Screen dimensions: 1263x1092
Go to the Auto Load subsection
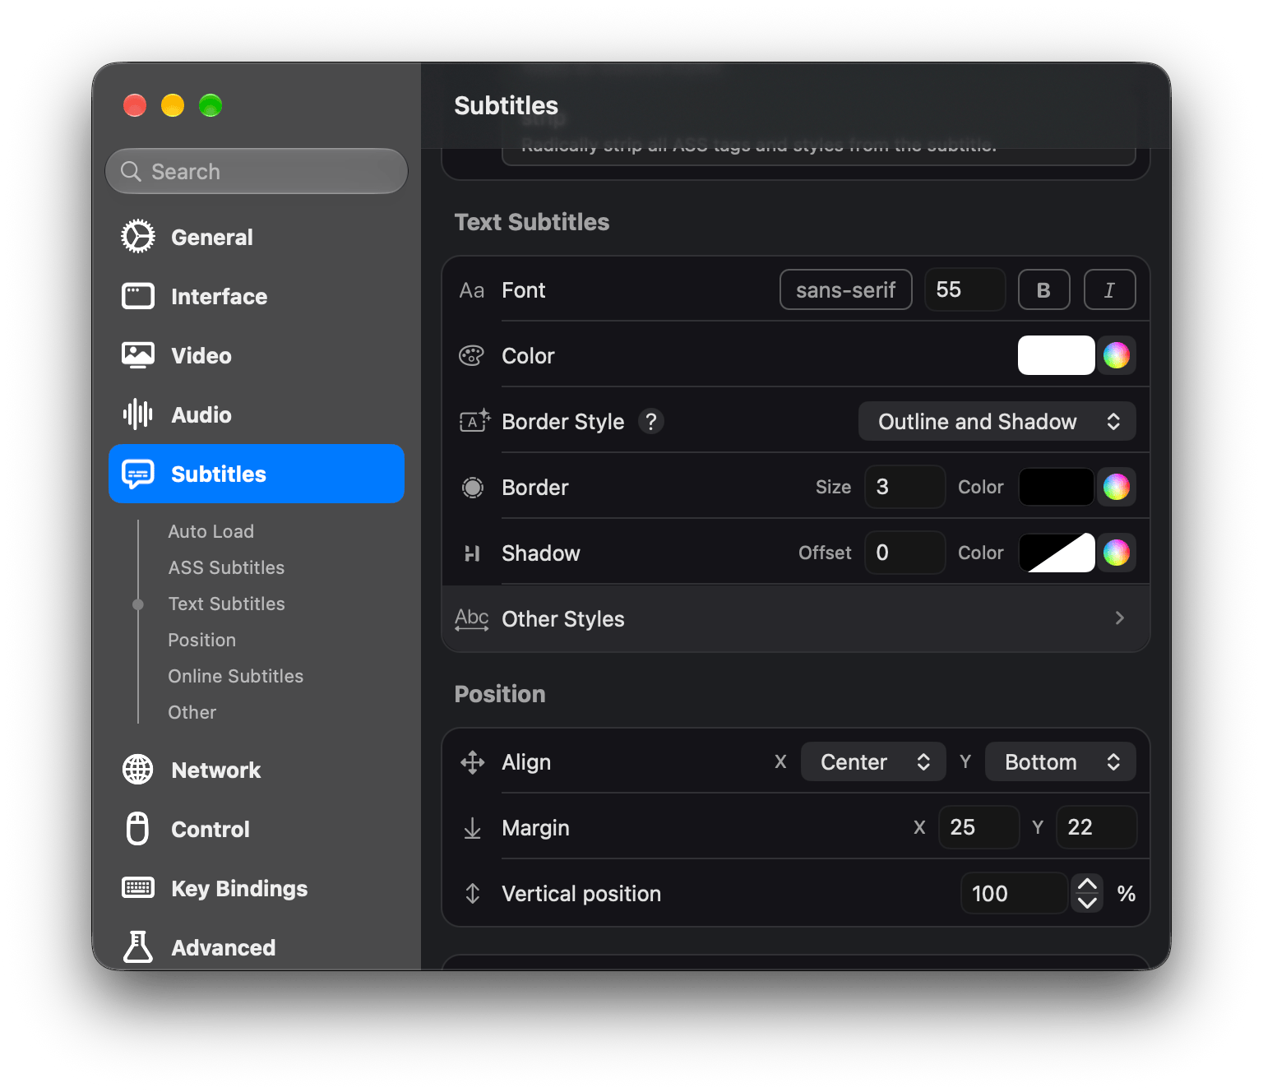click(211, 531)
